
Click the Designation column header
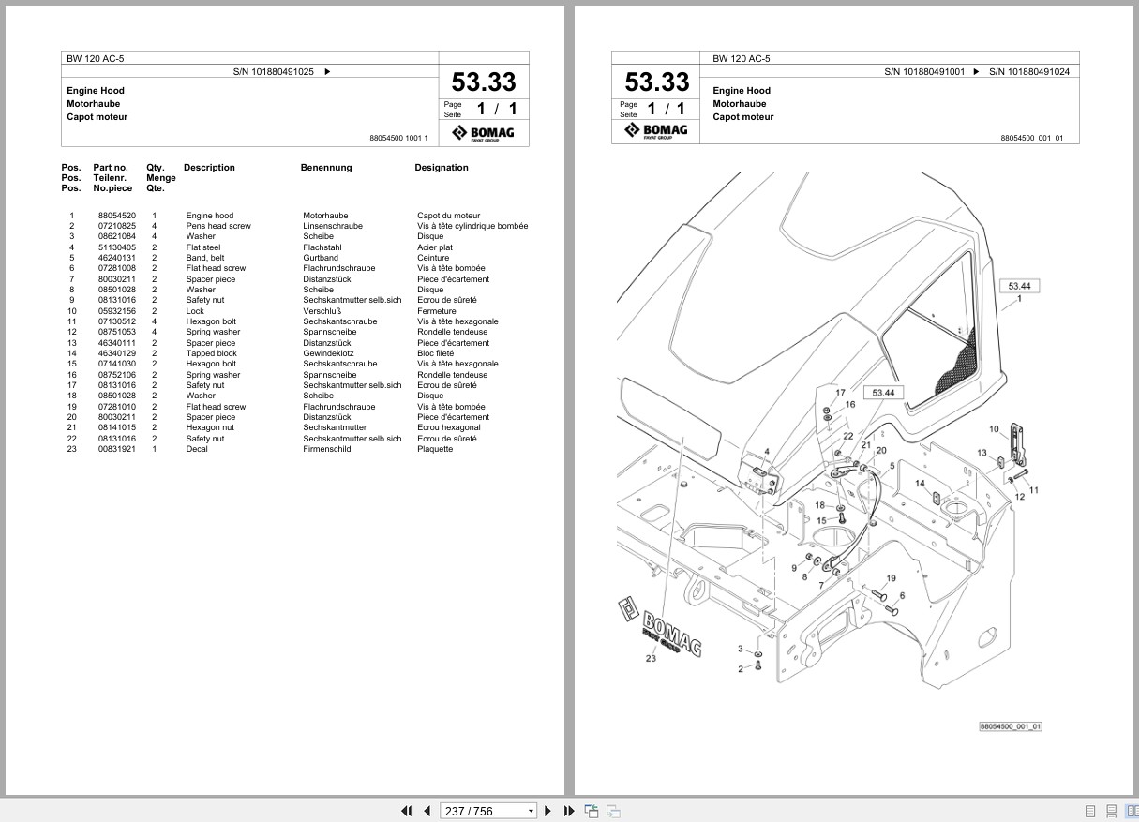(x=442, y=168)
